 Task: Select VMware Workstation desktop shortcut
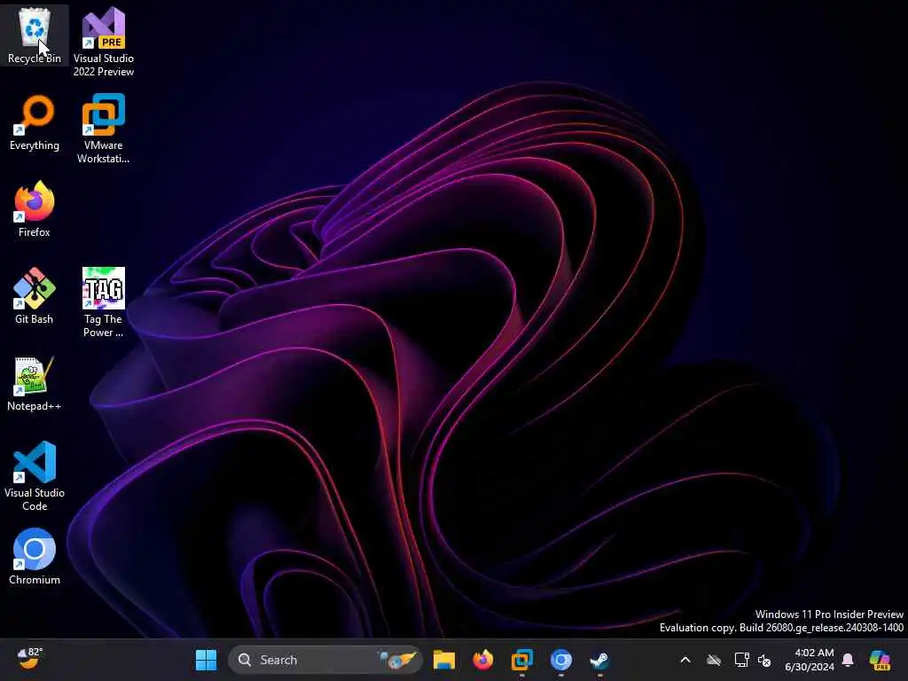104,129
